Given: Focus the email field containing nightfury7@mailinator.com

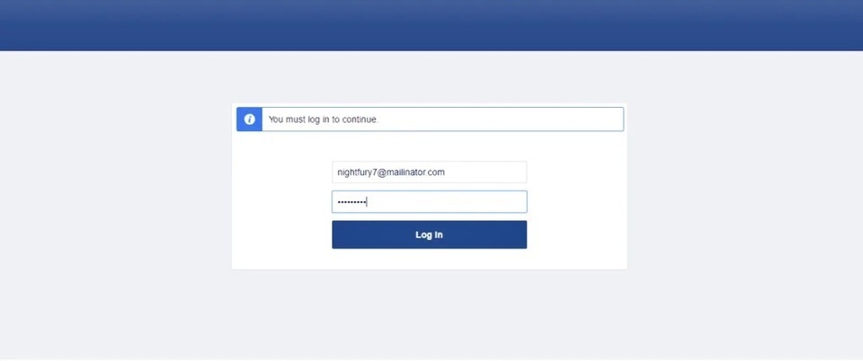Looking at the screenshot, I should tap(430, 172).
